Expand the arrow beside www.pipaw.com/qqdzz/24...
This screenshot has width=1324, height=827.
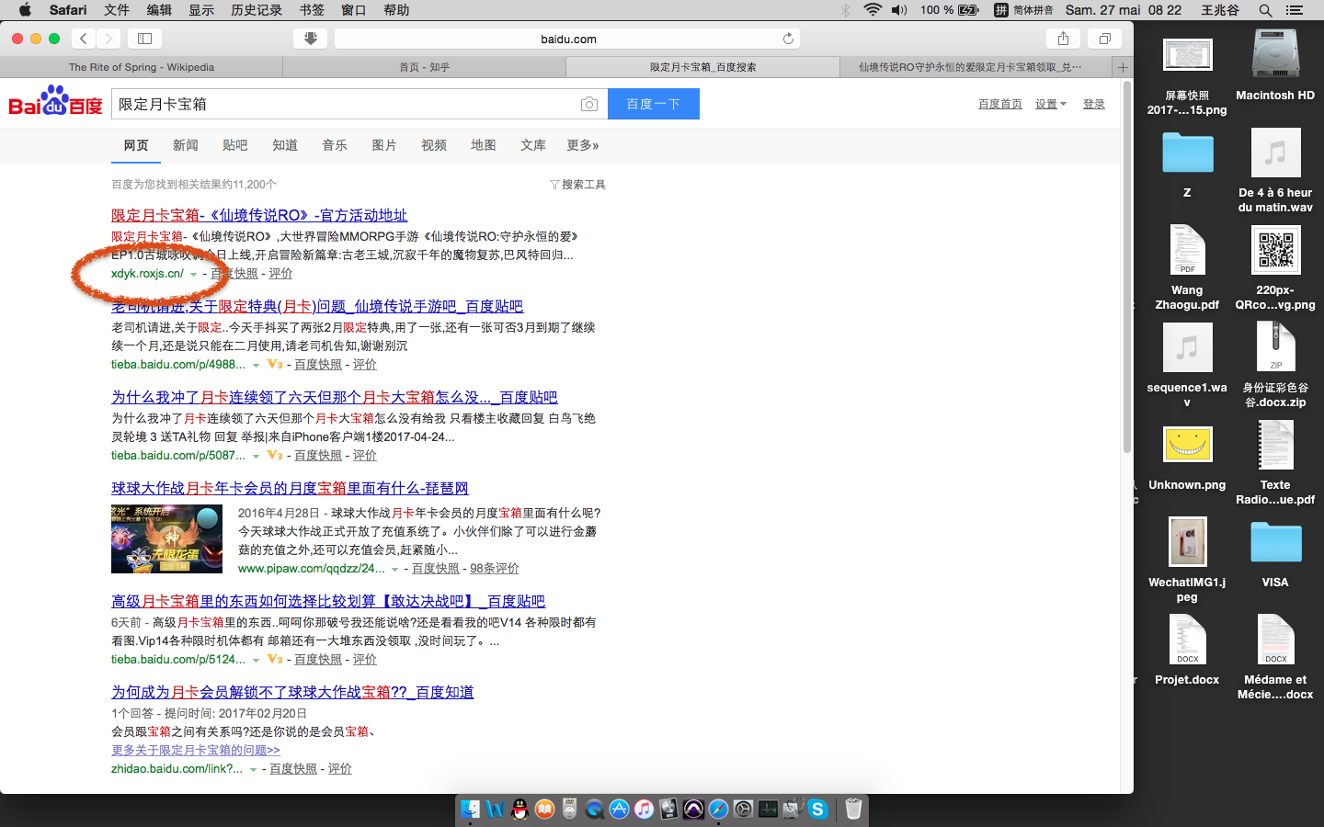(x=395, y=570)
